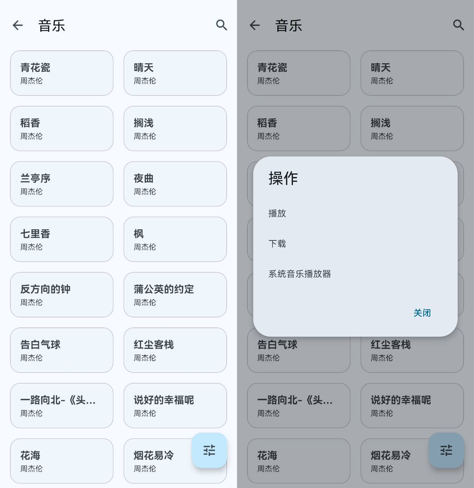Image resolution: width=474 pixels, height=488 pixels.
Task: Choose 下载 in the 操作 dialog
Action: 355,244
